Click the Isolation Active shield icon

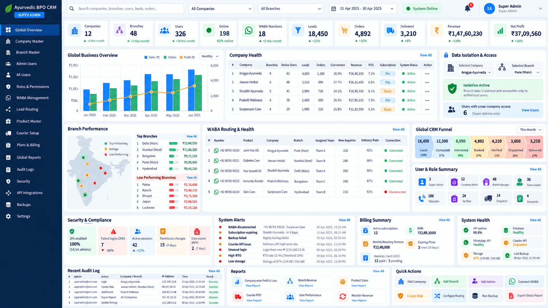[452, 89]
